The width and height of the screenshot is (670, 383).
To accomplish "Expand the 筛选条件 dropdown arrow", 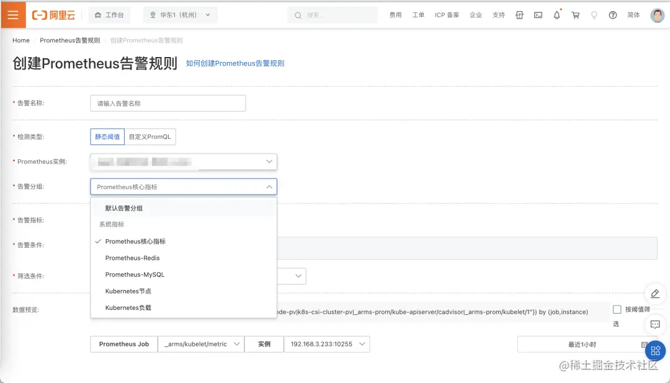I will [298, 276].
